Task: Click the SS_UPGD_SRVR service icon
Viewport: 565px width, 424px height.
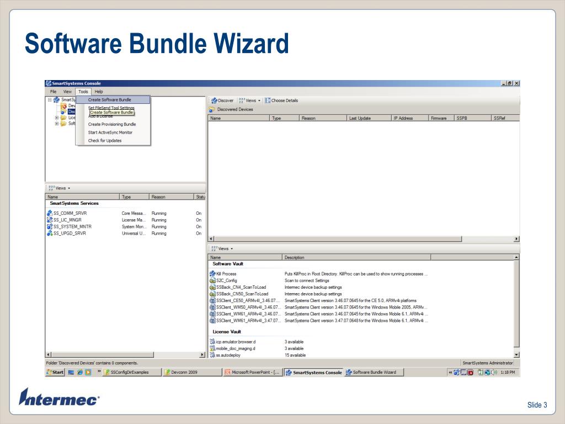Action: point(50,234)
